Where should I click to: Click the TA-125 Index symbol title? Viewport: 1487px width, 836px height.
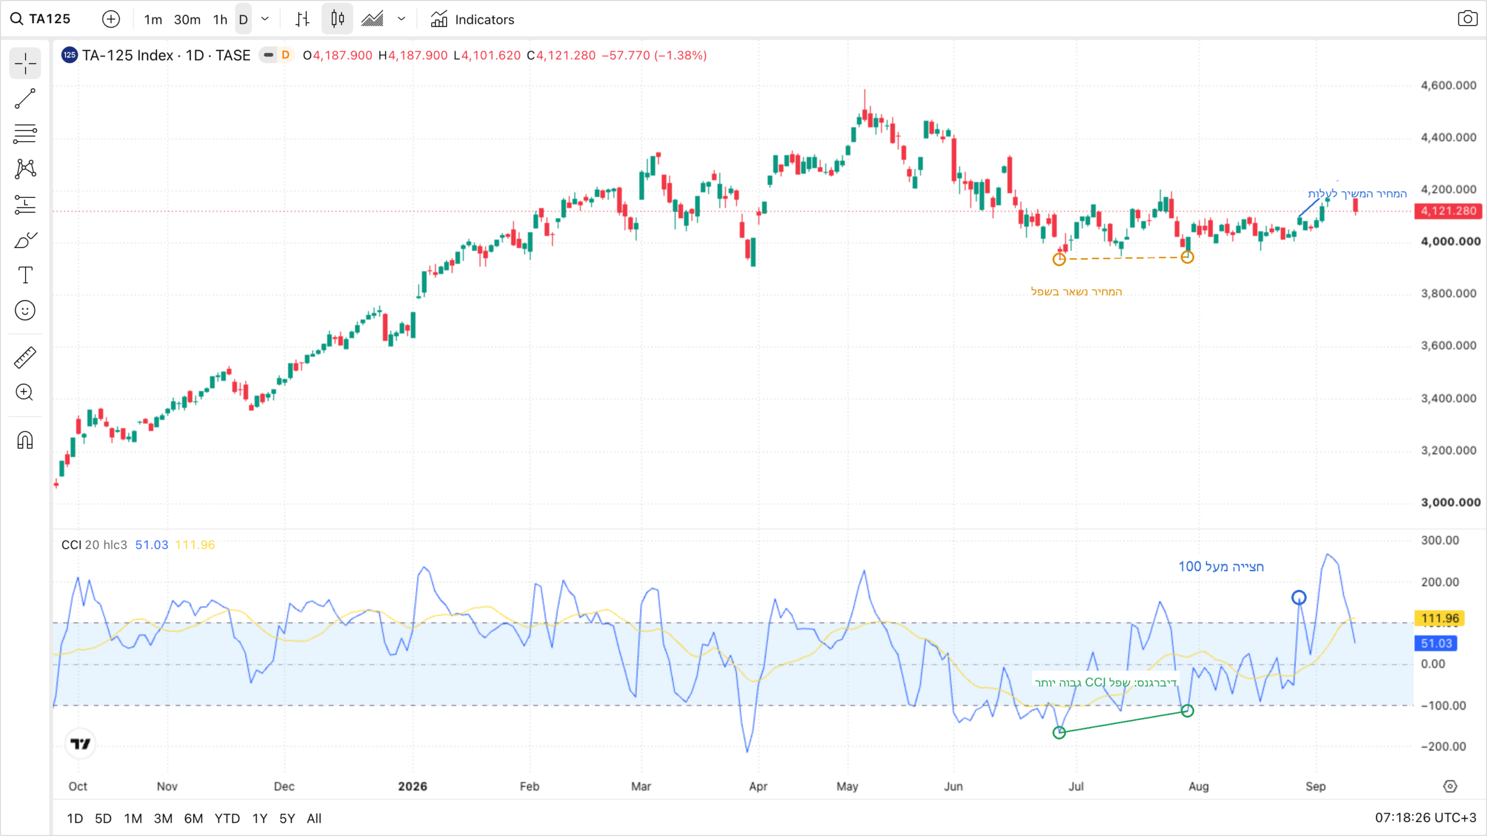(x=166, y=55)
